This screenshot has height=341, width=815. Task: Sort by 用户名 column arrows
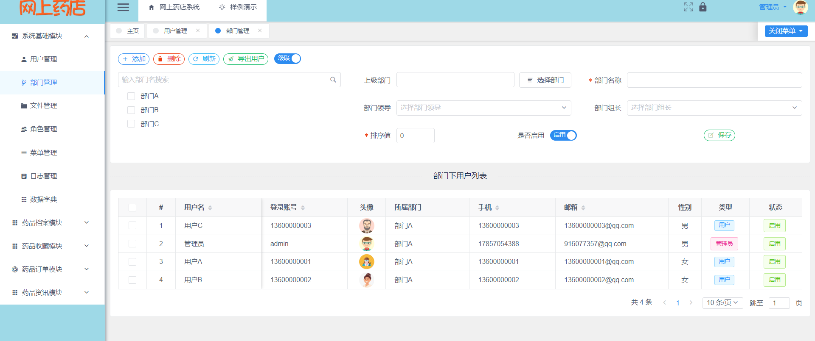(x=210, y=208)
